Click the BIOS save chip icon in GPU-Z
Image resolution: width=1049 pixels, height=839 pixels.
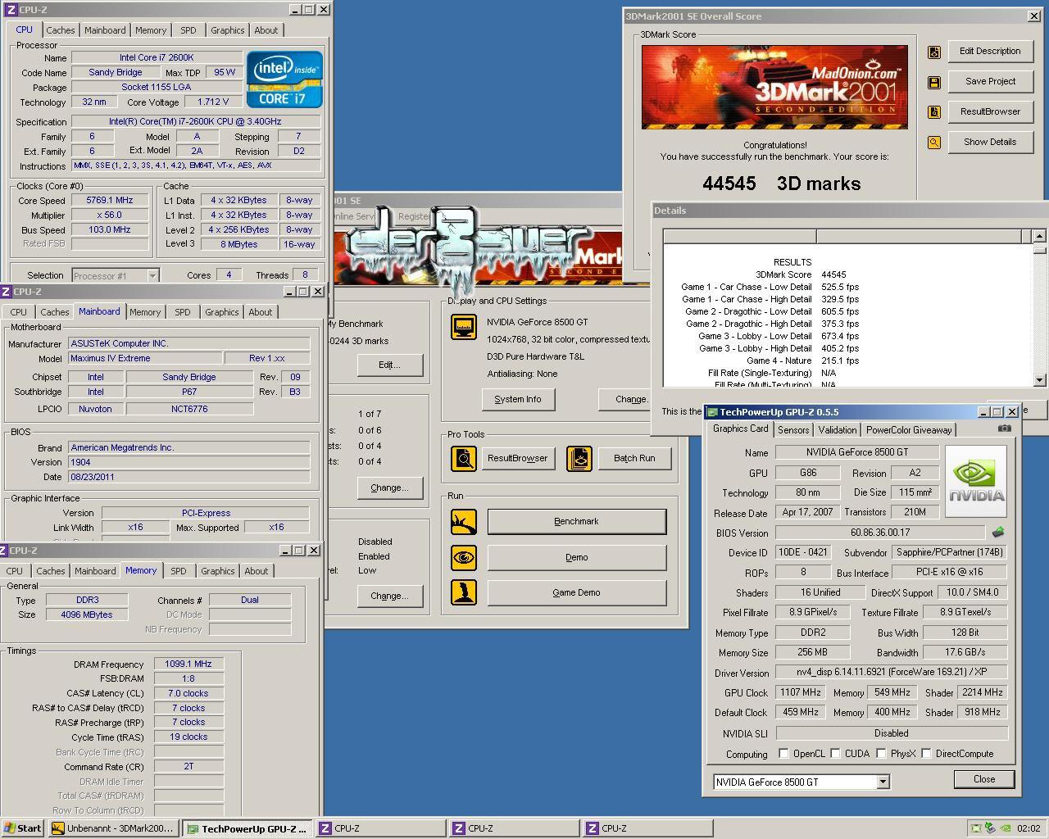[998, 533]
